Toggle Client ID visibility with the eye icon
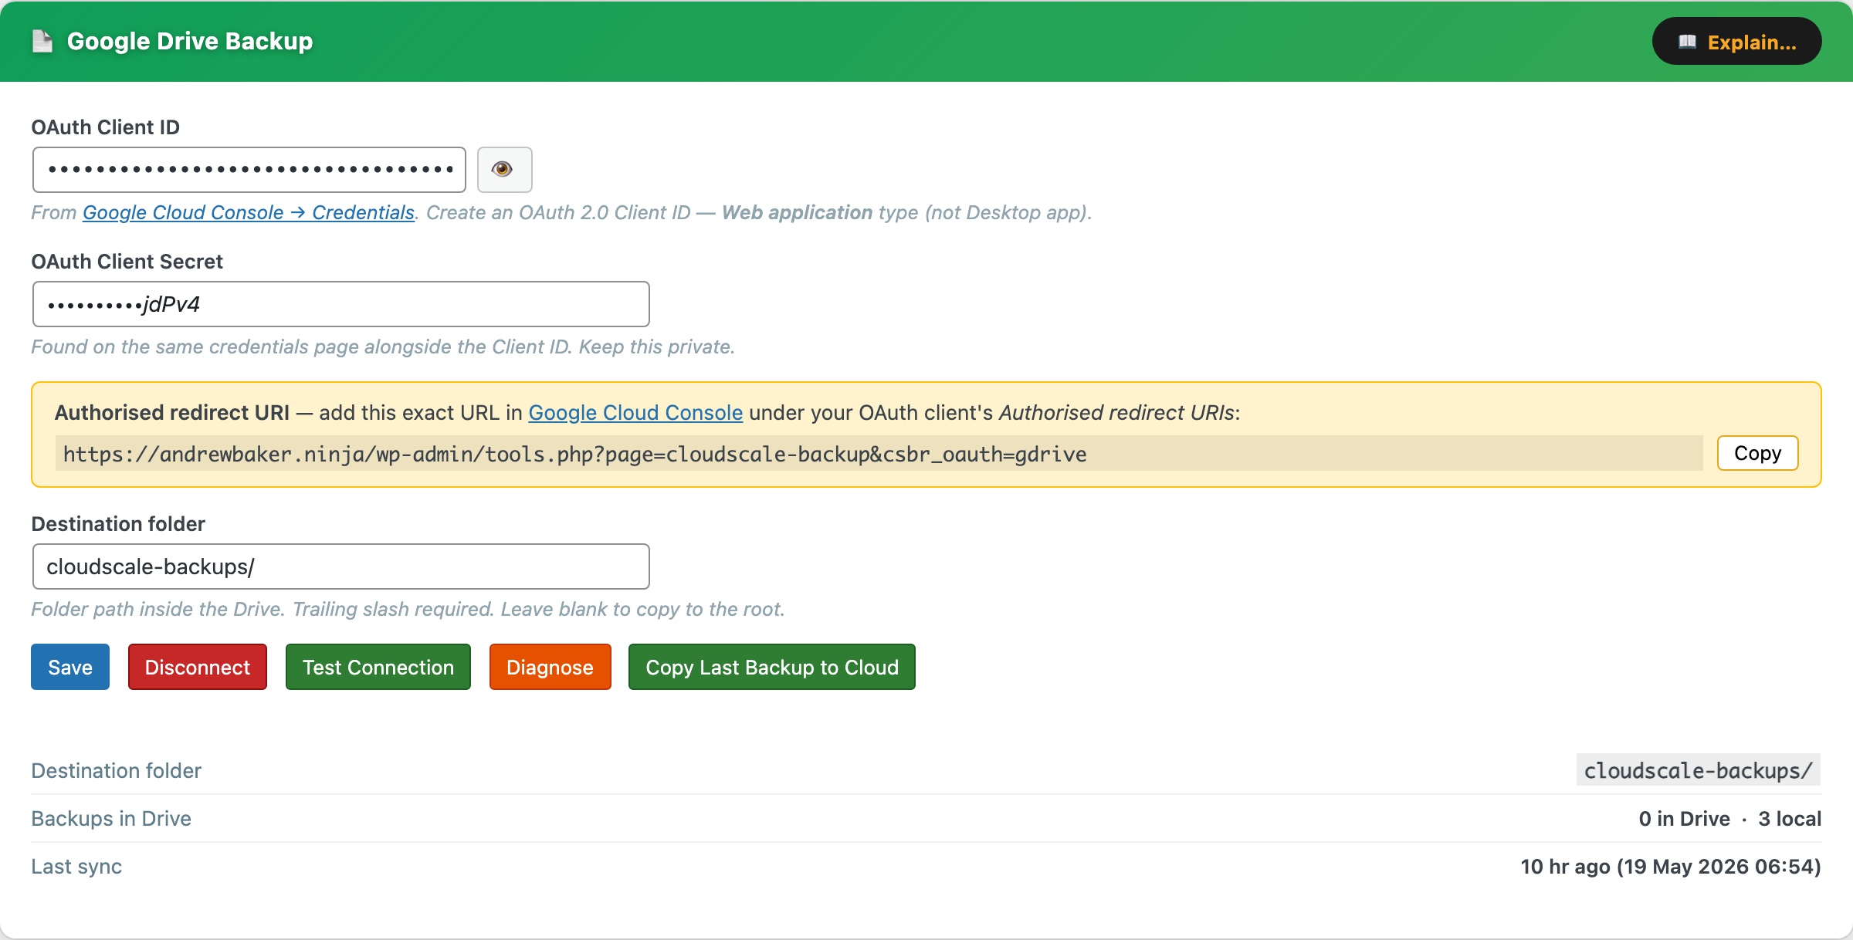 coord(504,170)
